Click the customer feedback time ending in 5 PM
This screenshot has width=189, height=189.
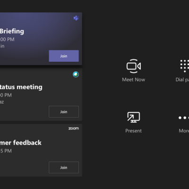[x=6, y=151]
